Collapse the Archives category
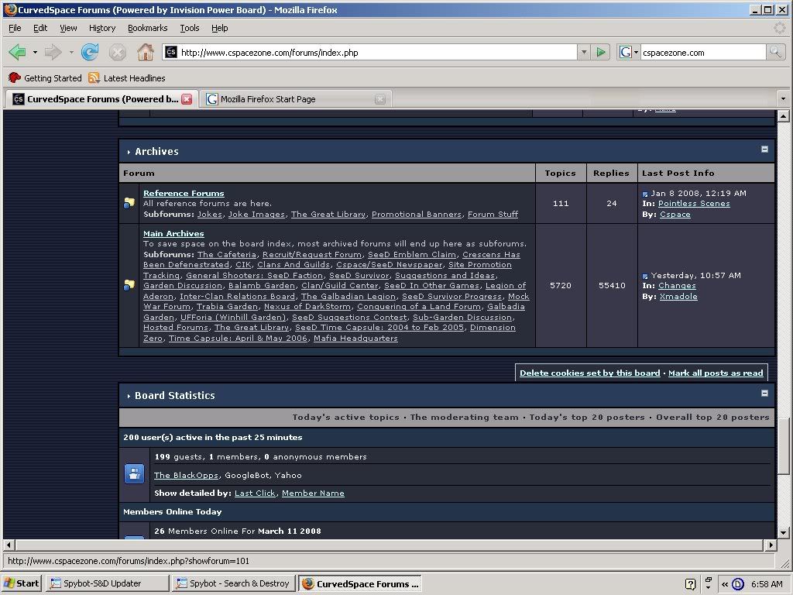 (x=764, y=150)
